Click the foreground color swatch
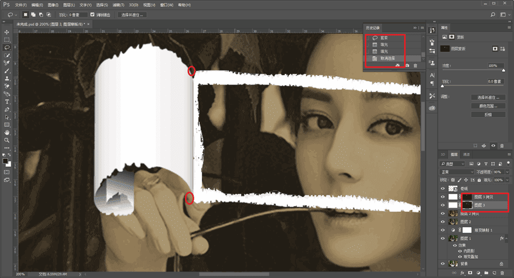514x278 pixels. click(x=5, y=161)
